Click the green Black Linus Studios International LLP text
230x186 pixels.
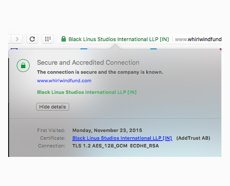point(87,92)
